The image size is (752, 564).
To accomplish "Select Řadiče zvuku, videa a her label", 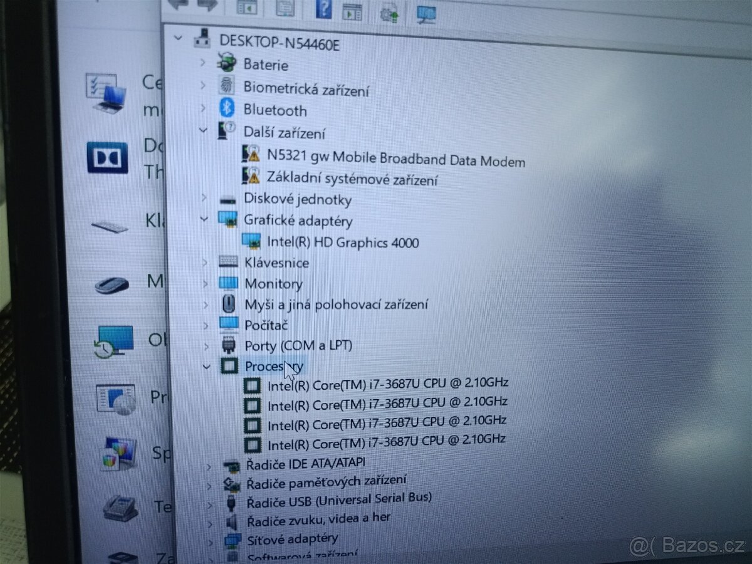I will tap(318, 520).
